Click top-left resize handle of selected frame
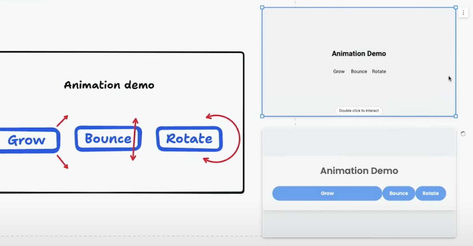Image resolution: width=473 pixels, height=246 pixels. 262,7
